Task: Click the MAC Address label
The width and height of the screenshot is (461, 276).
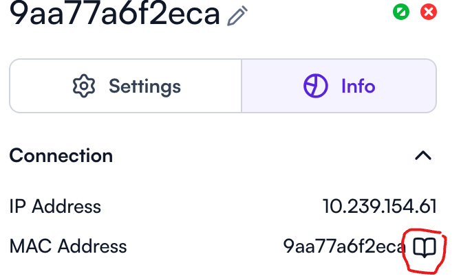Action: click(68, 246)
